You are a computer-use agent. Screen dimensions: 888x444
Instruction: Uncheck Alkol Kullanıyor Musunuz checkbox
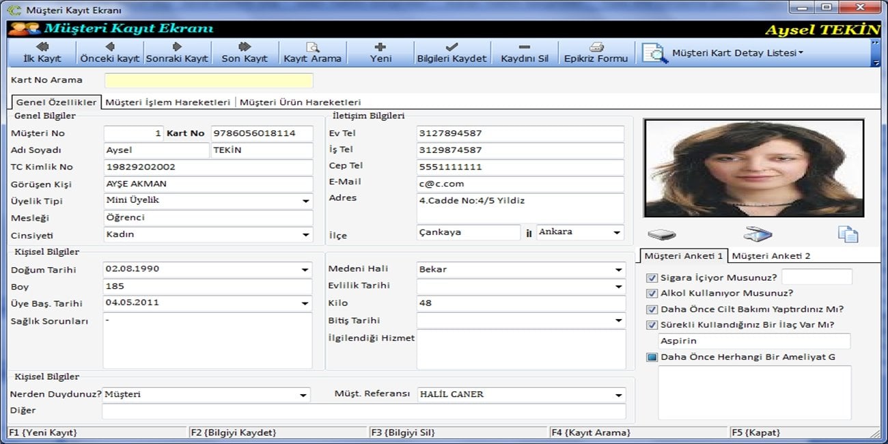click(652, 294)
